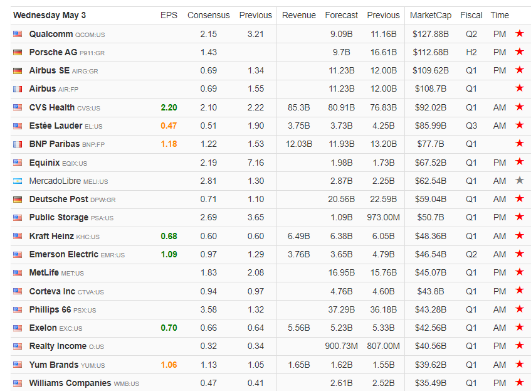Open the Airbus SE company link
The height and width of the screenshot is (391, 531).
click(50, 70)
